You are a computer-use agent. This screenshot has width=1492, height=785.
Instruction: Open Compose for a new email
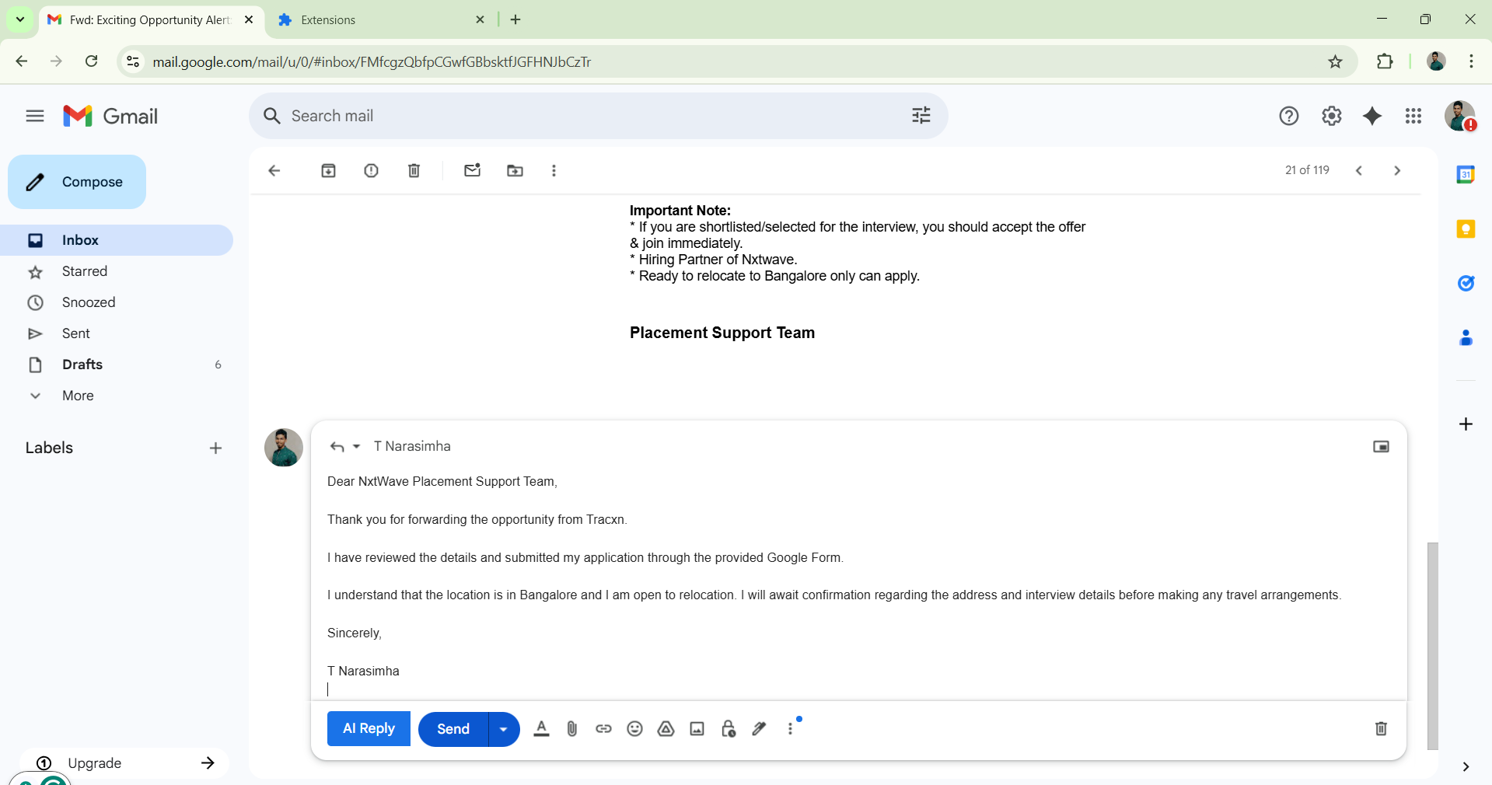(76, 181)
